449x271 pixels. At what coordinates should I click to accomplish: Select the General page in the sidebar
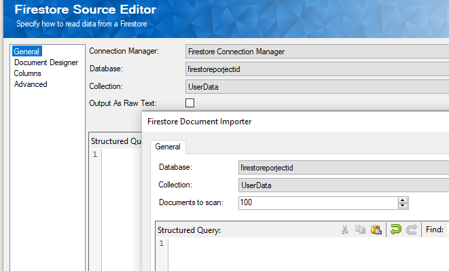pos(27,51)
